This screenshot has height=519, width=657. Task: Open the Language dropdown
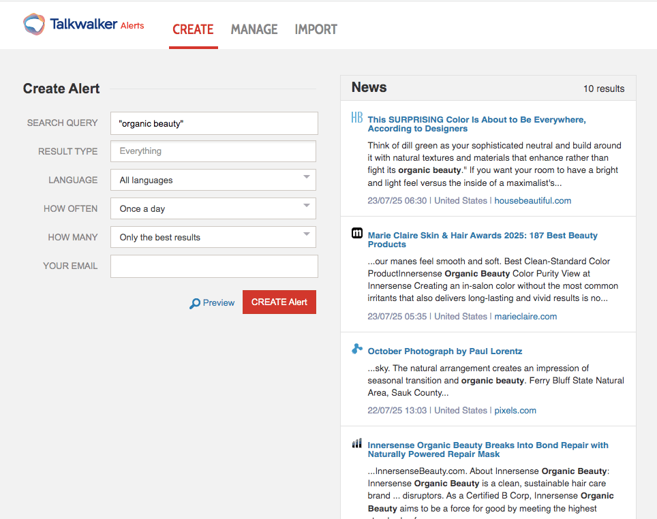click(x=213, y=180)
